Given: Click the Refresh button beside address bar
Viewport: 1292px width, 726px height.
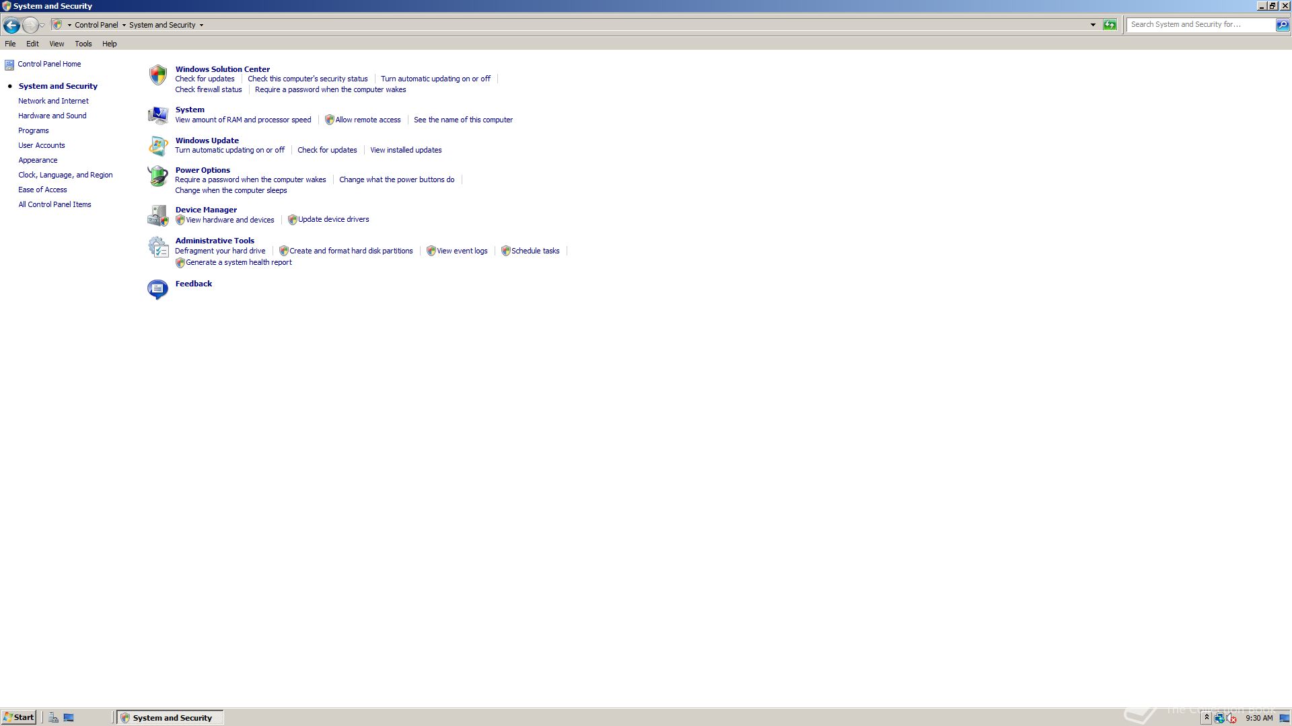Looking at the screenshot, I should pos(1110,25).
